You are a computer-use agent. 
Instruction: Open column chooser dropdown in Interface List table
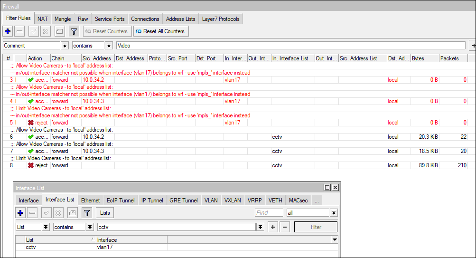pos(335,240)
